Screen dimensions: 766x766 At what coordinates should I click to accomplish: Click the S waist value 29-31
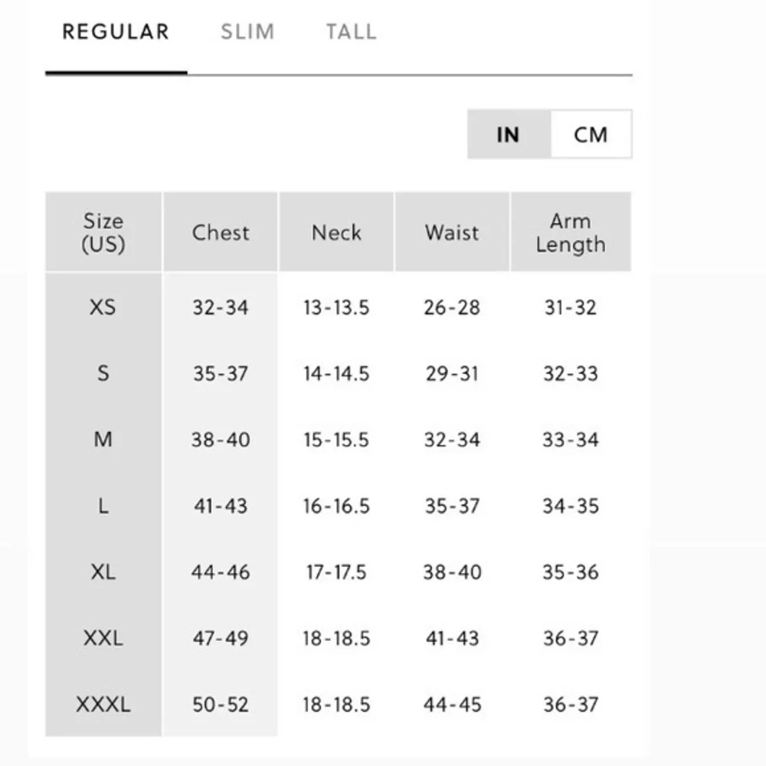(452, 373)
